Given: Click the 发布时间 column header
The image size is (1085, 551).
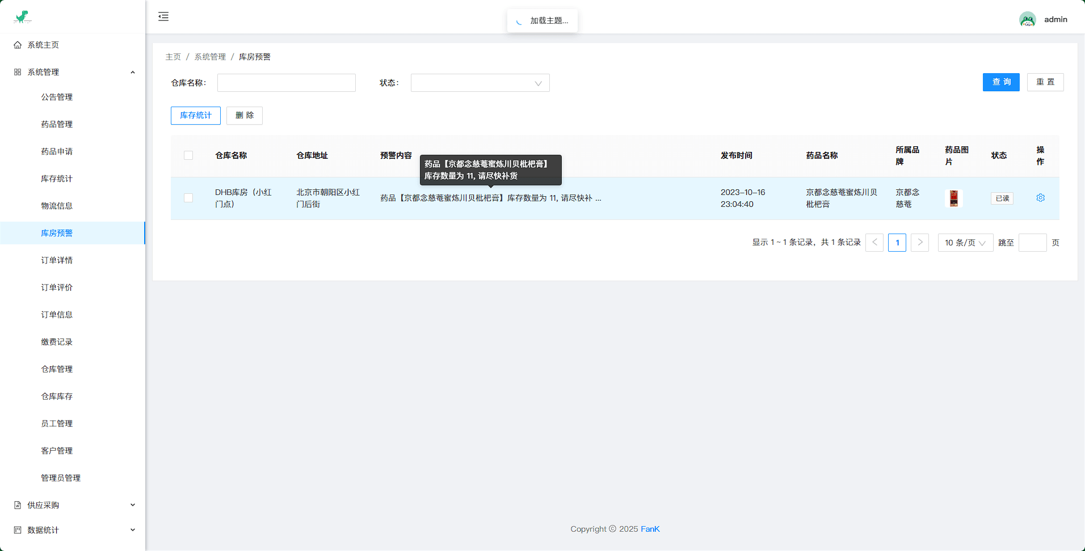Looking at the screenshot, I should [737, 155].
